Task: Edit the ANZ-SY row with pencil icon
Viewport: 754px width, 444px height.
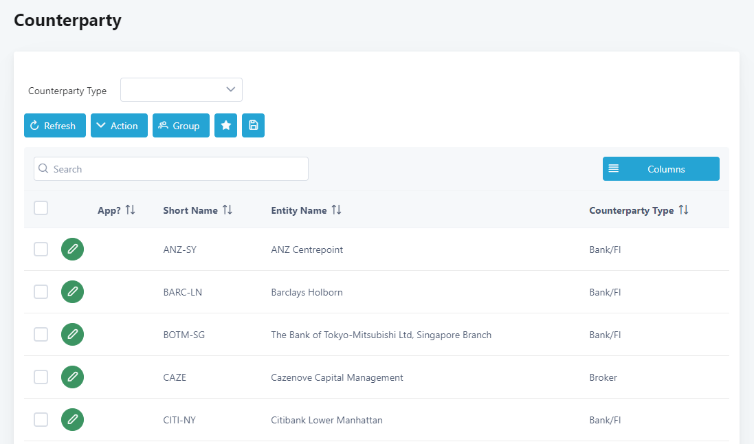Action: (73, 249)
